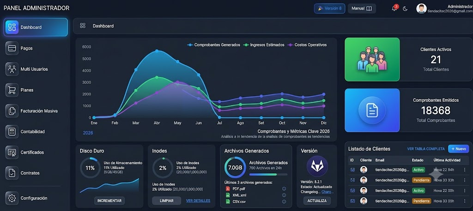473x211 pixels.
Task: Click ID icon in the Hova 33 03h row
Action: tap(352, 201)
